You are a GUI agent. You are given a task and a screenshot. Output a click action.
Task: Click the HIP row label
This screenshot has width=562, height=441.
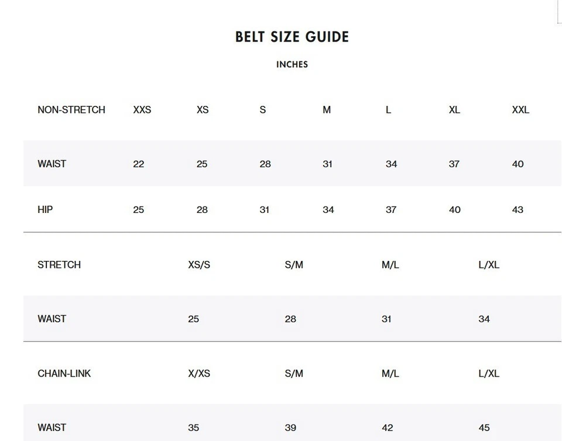tap(45, 209)
